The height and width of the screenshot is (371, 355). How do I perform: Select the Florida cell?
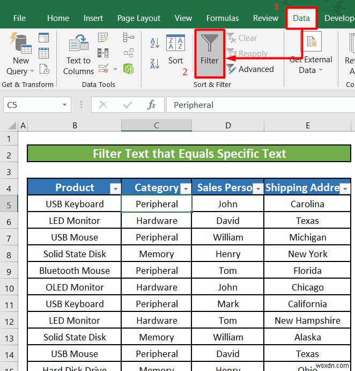click(307, 271)
